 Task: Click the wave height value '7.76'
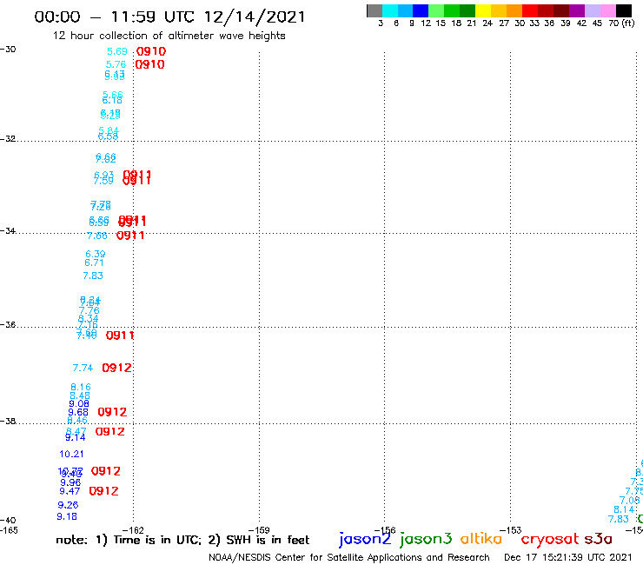point(89,310)
